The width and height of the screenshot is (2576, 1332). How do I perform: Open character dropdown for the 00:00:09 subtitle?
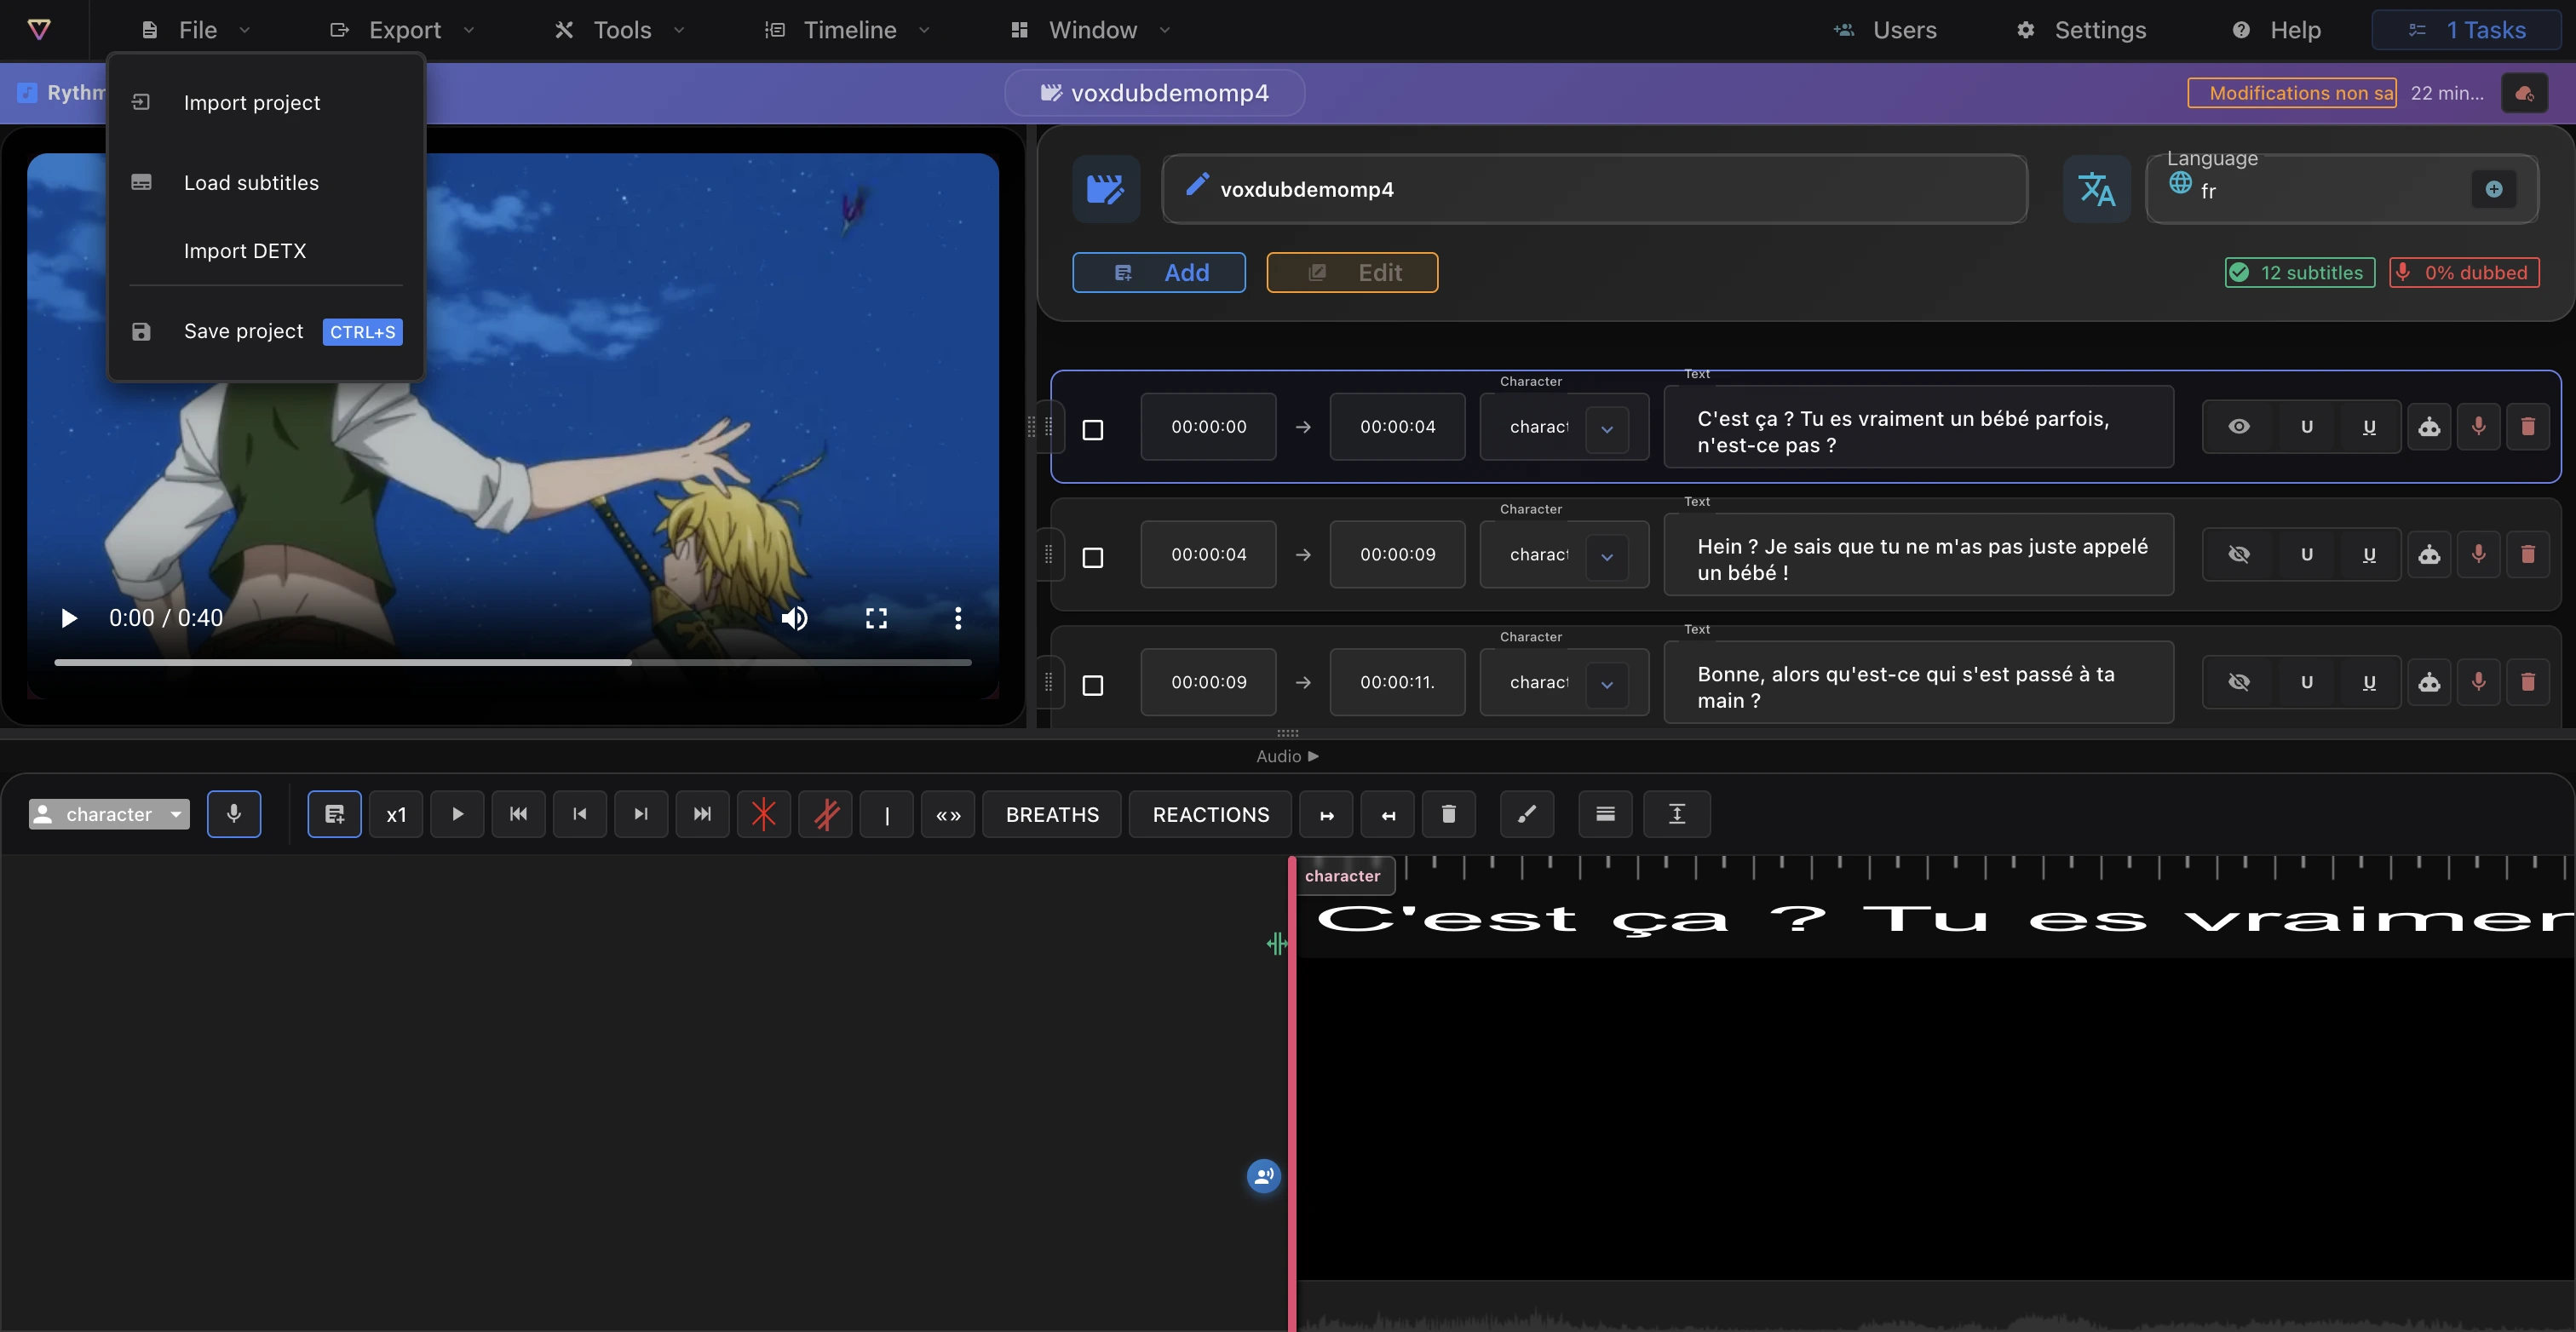coord(1606,685)
